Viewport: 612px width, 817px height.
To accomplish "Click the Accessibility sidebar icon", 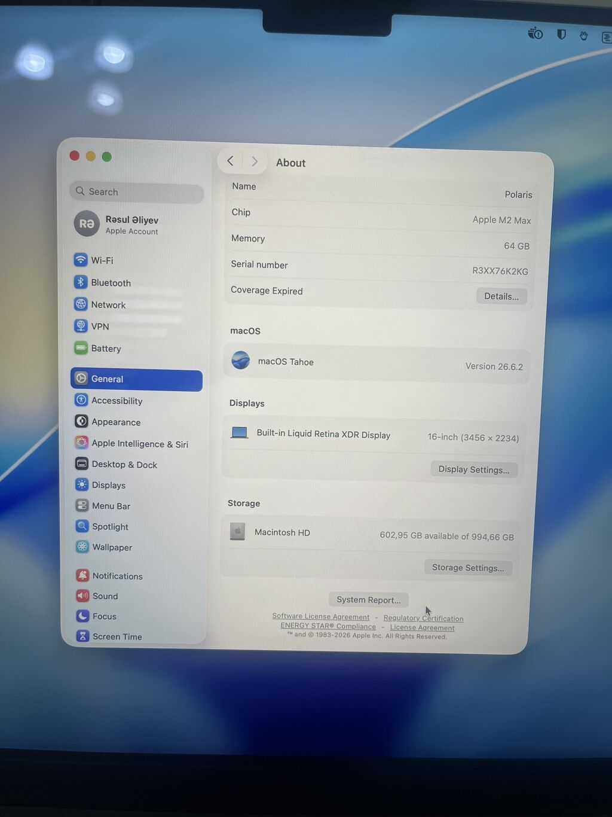I will (81, 400).
